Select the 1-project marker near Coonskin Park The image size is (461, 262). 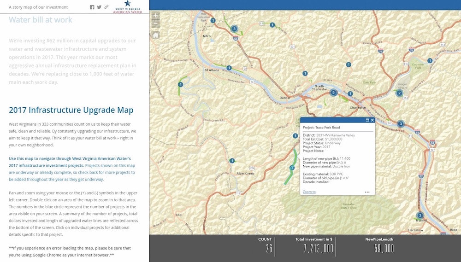pos(430,61)
